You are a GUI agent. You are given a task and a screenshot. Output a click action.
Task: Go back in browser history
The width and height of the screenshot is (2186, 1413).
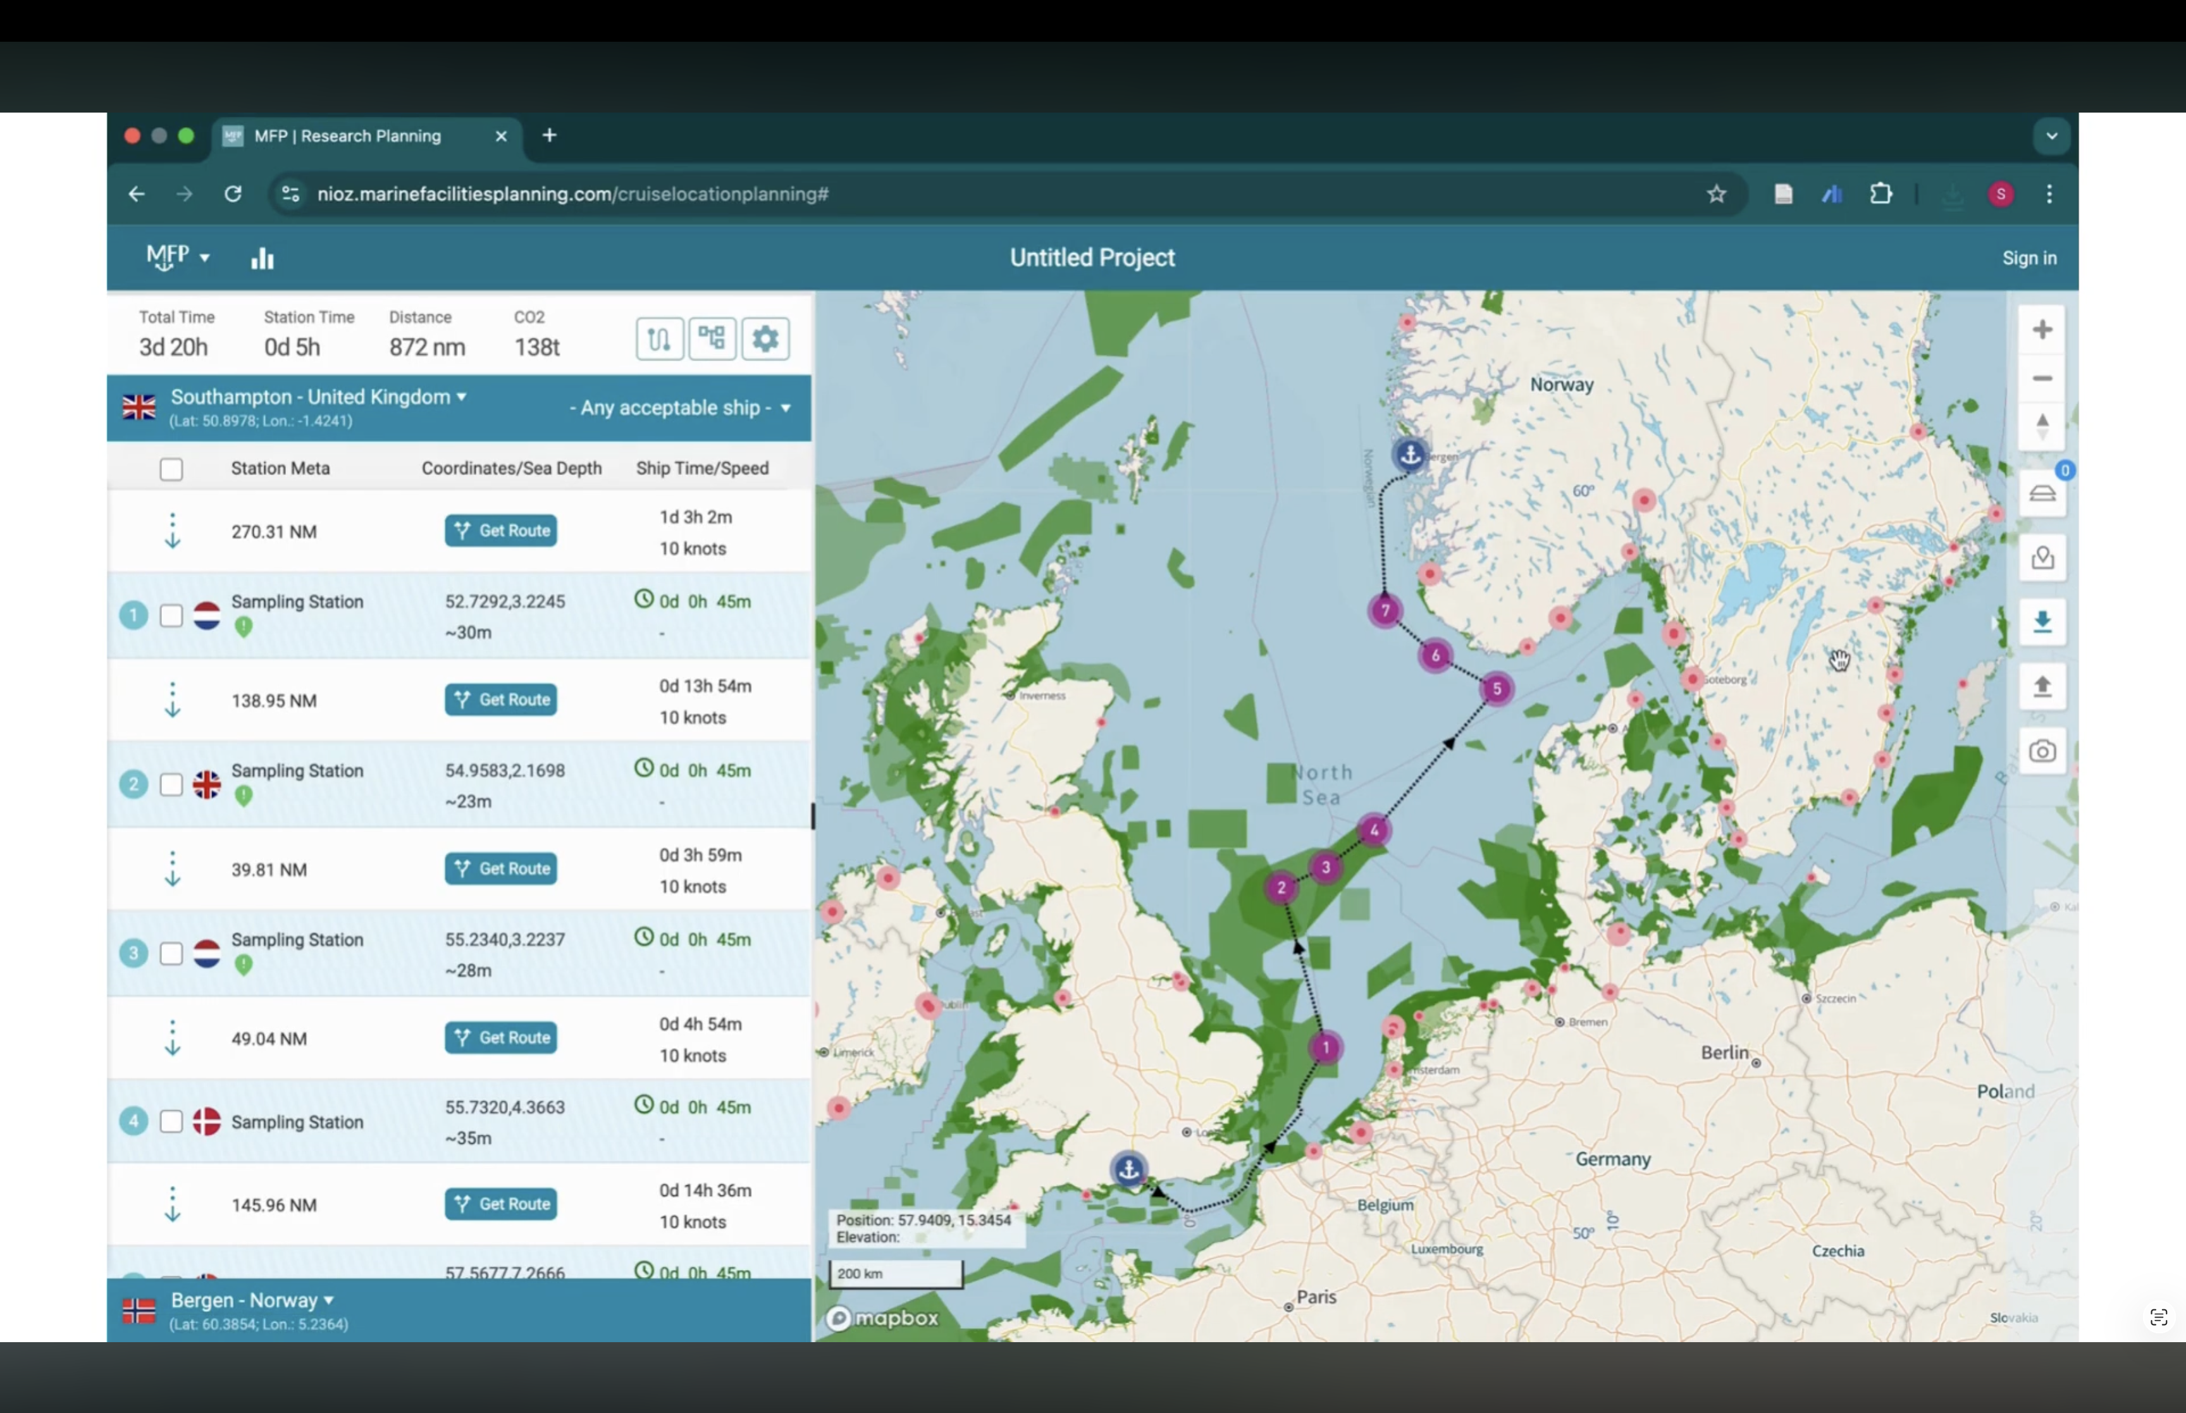tap(137, 194)
